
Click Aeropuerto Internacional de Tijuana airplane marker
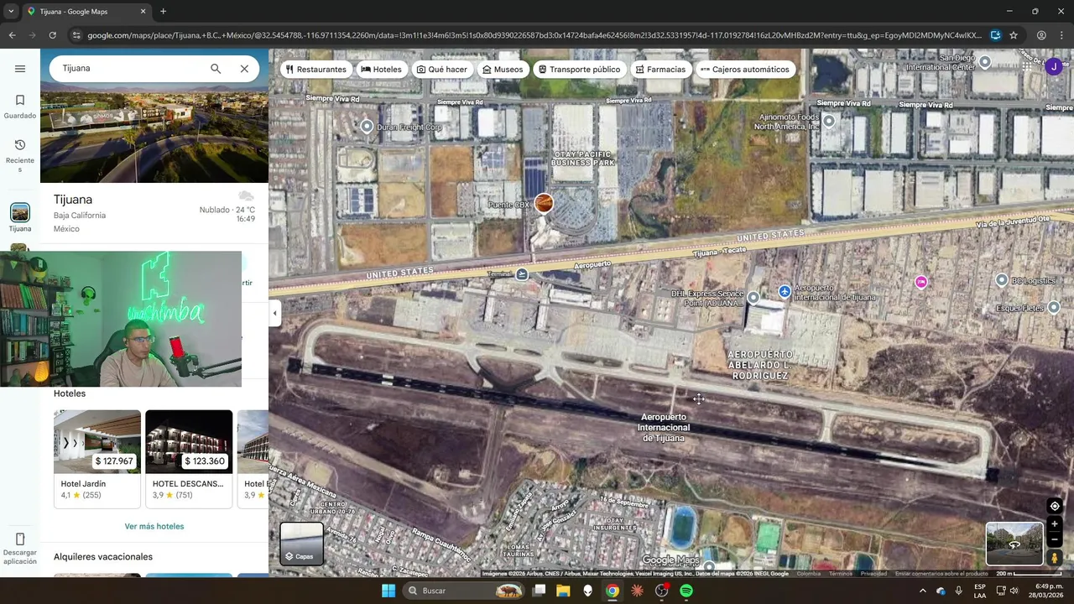click(784, 292)
